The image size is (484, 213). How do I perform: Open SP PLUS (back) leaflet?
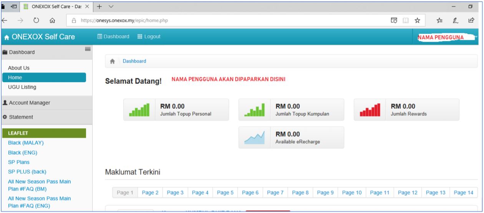(27, 172)
